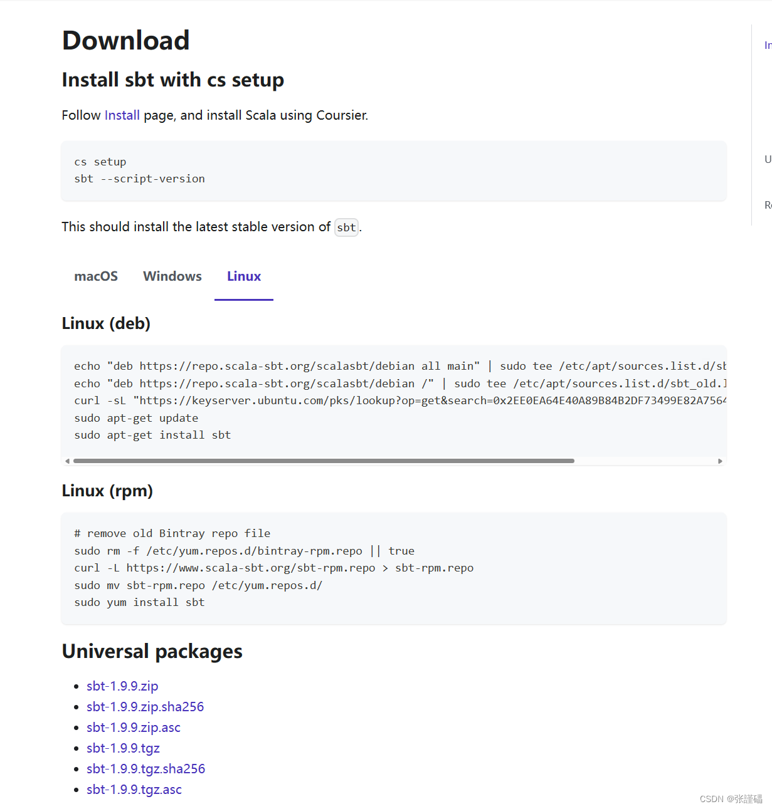Viewport: 772px width, 809px height.
Task: Click the 'curl -L https://www.scala-sbt.org/sbt-rpm.repo' line
Action: pyautogui.click(x=273, y=568)
